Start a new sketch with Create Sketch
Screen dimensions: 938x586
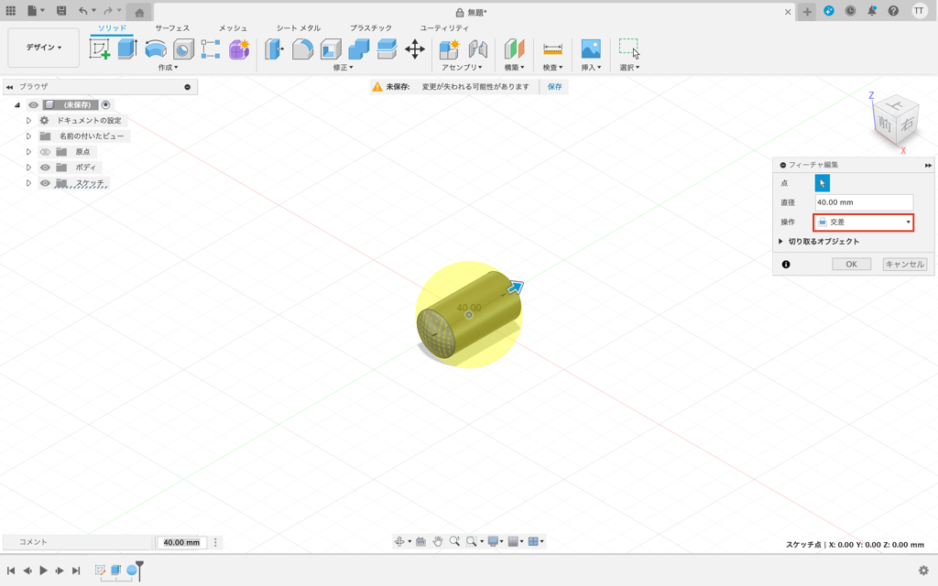100,49
